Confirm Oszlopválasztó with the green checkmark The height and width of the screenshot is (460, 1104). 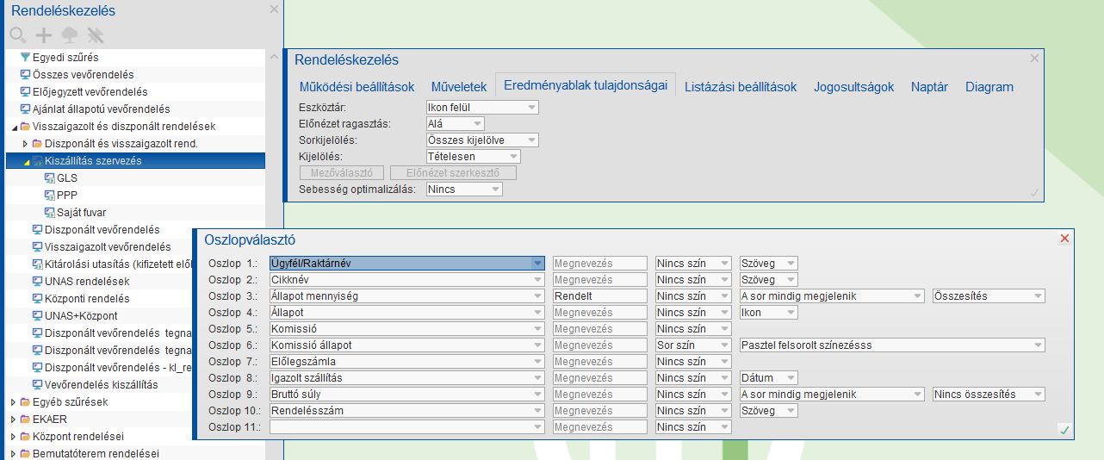(1064, 430)
